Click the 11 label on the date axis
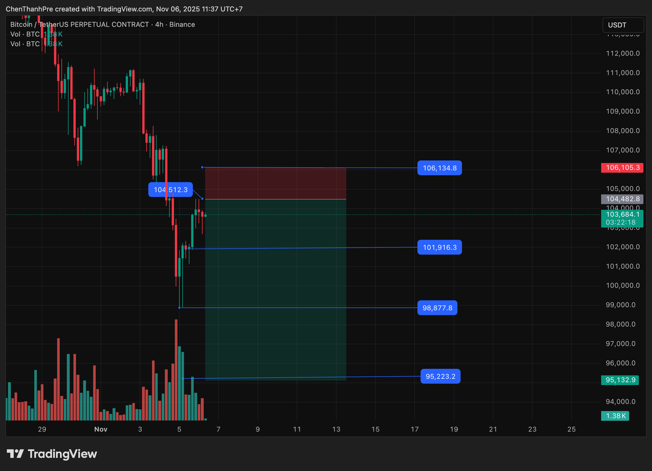The height and width of the screenshot is (471, 652). click(x=297, y=429)
